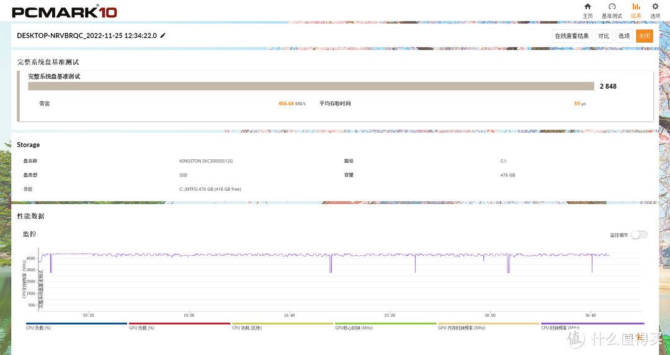Click the pencil icon to rename result
The width and height of the screenshot is (670, 355).
(163, 36)
